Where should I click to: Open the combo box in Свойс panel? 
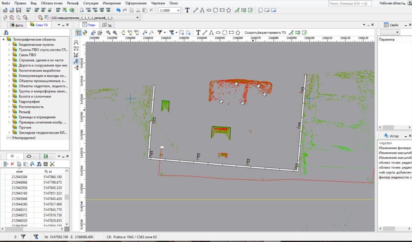390,32
